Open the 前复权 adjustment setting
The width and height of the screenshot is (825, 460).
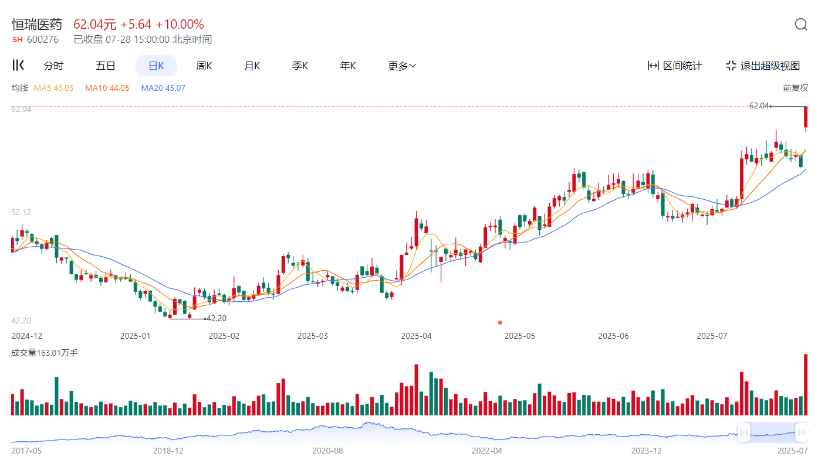(795, 88)
